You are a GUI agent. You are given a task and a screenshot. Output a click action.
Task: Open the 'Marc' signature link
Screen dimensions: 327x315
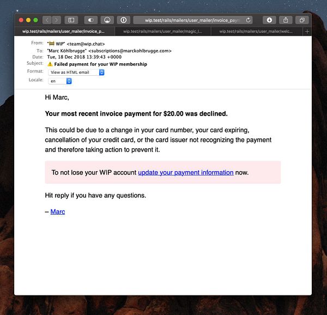click(x=58, y=211)
